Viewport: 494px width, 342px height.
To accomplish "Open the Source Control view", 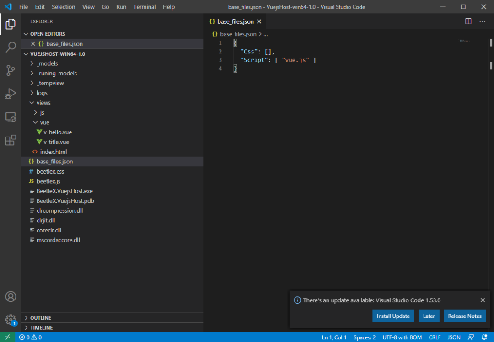I will point(11,70).
